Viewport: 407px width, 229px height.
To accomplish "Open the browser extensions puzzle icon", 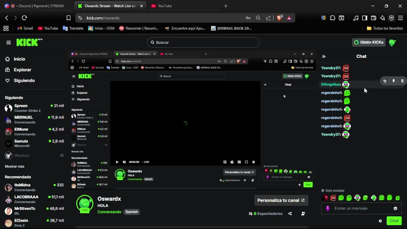I will tap(333, 18).
